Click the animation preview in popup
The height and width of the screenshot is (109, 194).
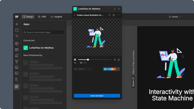coord(97,37)
